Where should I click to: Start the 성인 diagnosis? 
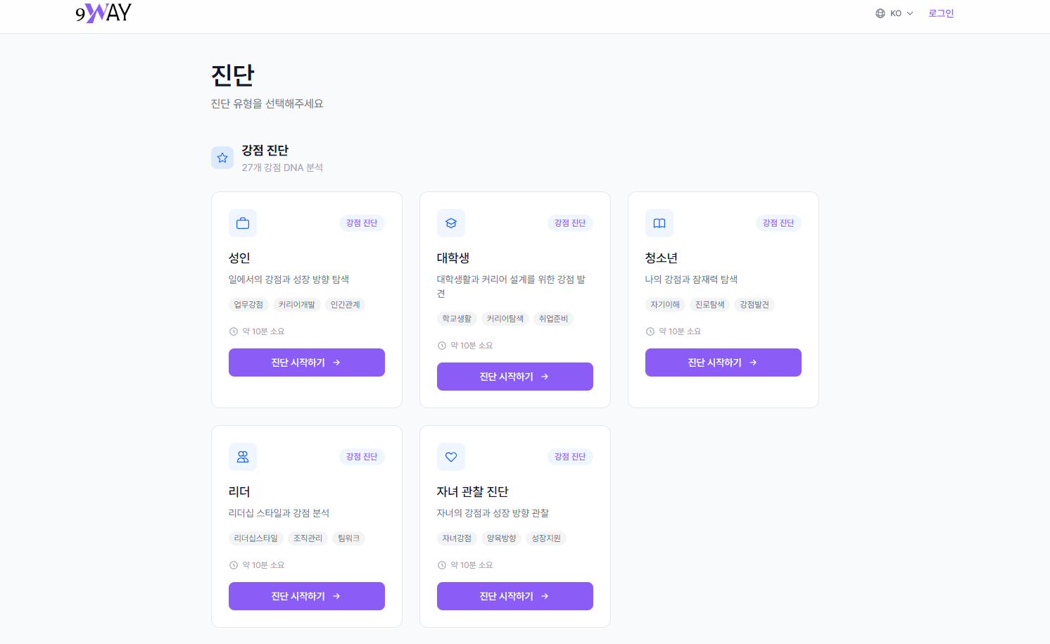click(x=306, y=362)
